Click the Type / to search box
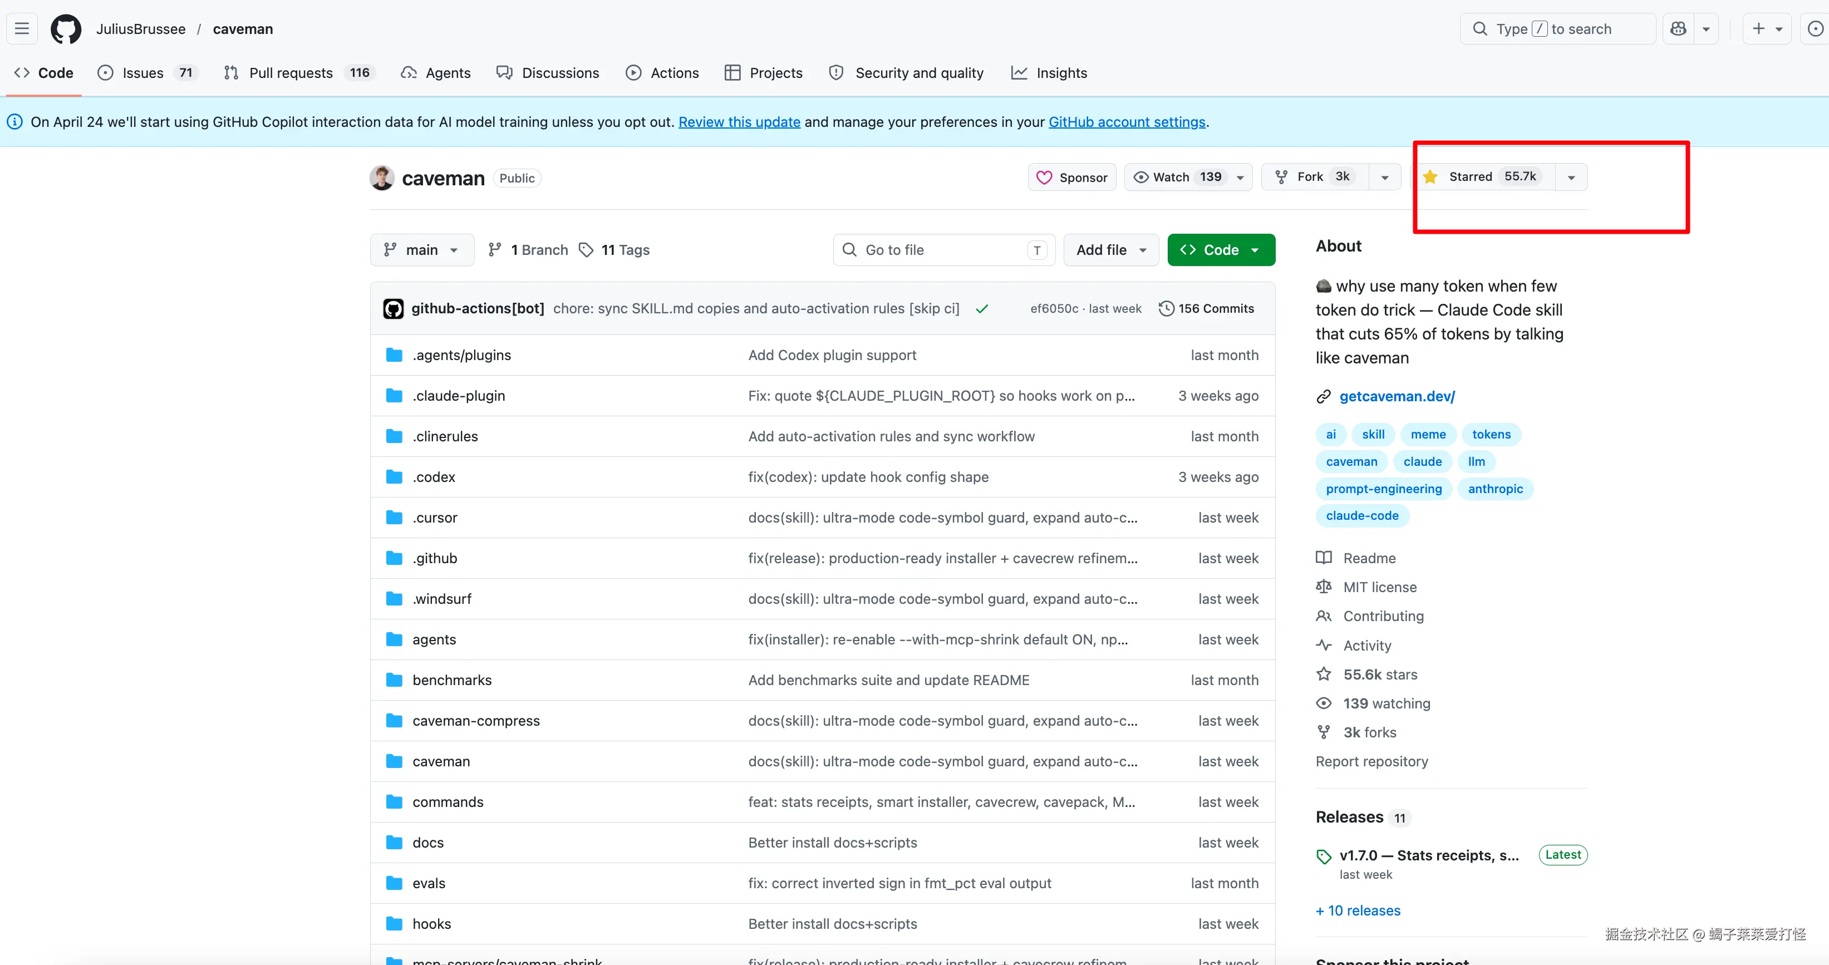 click(1558, 29)
